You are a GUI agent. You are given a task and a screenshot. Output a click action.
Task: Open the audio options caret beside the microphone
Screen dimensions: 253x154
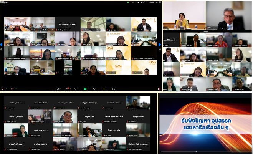(7, 89)
